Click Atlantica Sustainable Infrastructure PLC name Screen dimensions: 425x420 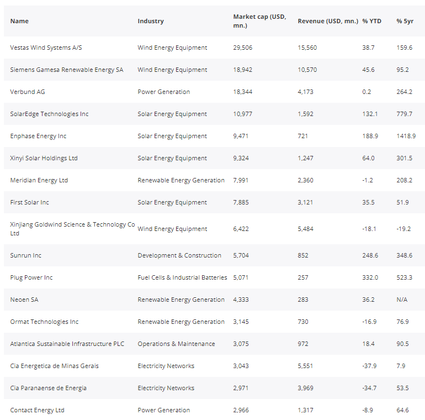[67, 344]
